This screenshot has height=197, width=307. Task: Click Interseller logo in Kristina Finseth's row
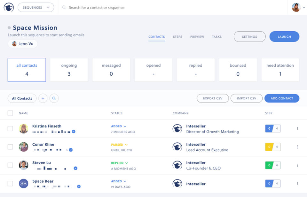click(177, 129)
